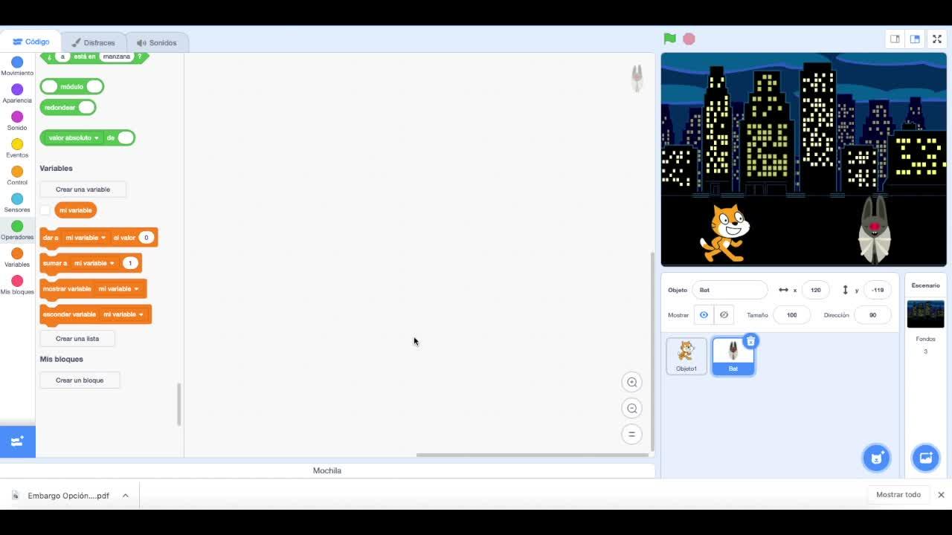This screenshot has width=952, height=535.
Task: Choose a new sprite with the cat button
Action: 876,458
